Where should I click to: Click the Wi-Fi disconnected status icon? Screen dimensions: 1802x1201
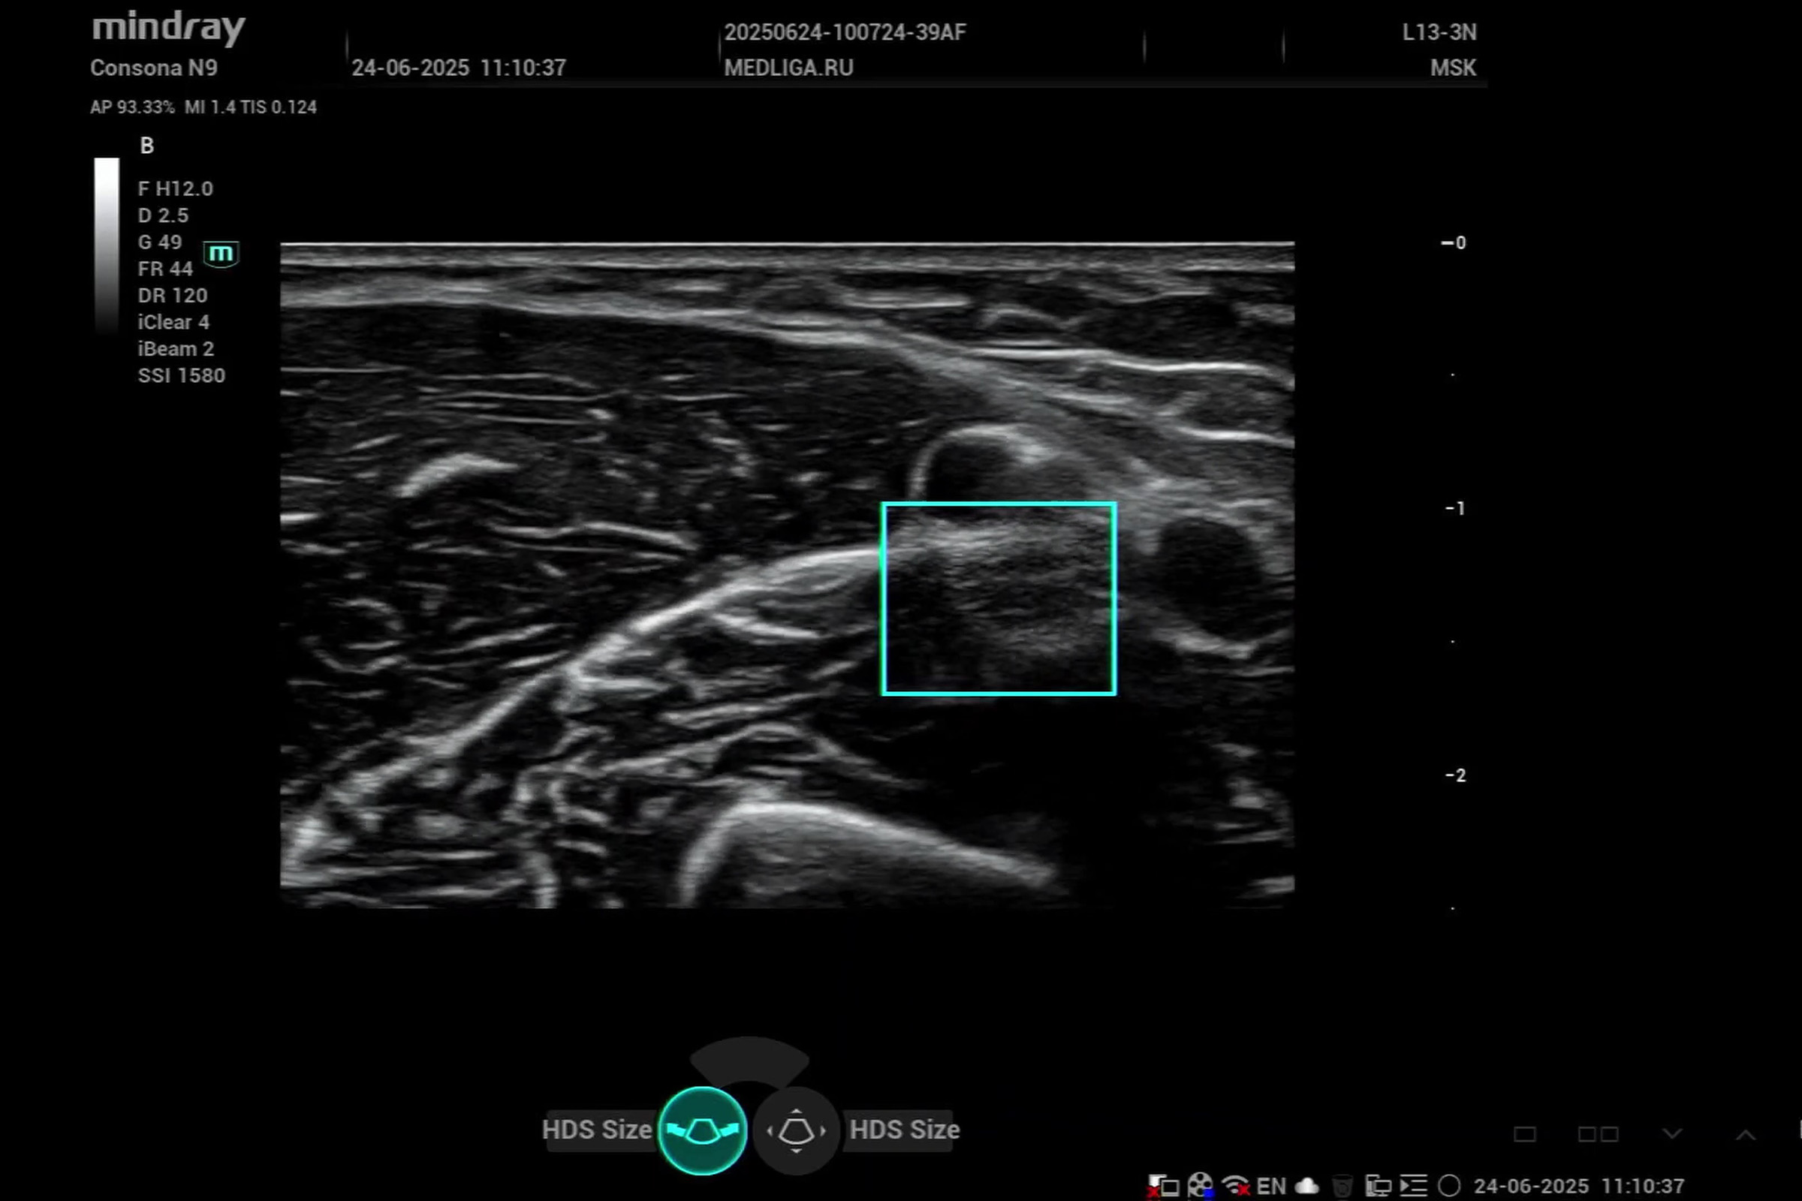click(1235, 1186)
